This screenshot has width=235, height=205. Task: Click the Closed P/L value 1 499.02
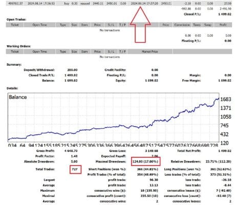(225, 14)
